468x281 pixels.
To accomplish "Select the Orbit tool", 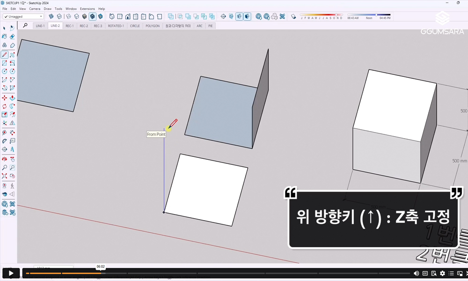I will tap(5, 159).
